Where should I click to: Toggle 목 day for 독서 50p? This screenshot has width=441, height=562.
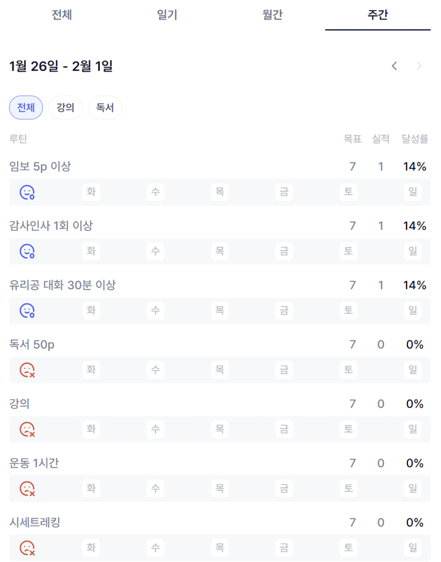pos(220,369)
